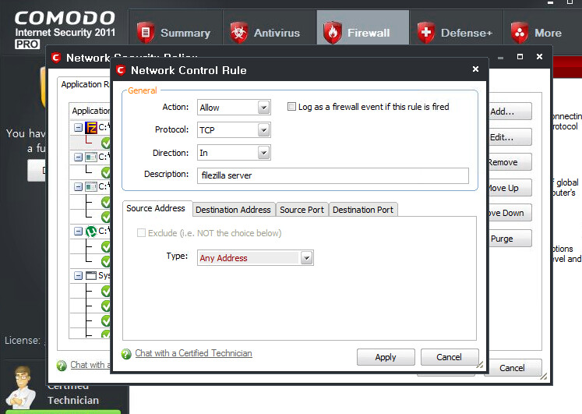Click Purge in Network Security Policy window
The height and width of the screenshot is (414, 582).
click(x=510, y=239)
